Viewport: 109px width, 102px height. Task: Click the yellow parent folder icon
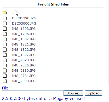5,13
